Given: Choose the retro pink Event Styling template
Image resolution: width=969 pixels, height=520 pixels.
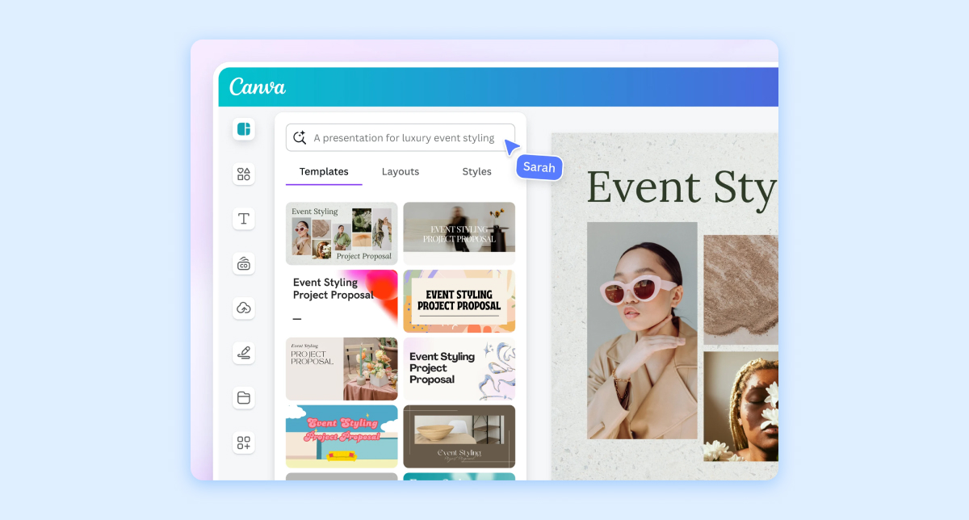Looking at the screenshot, I should coord(342,437).
